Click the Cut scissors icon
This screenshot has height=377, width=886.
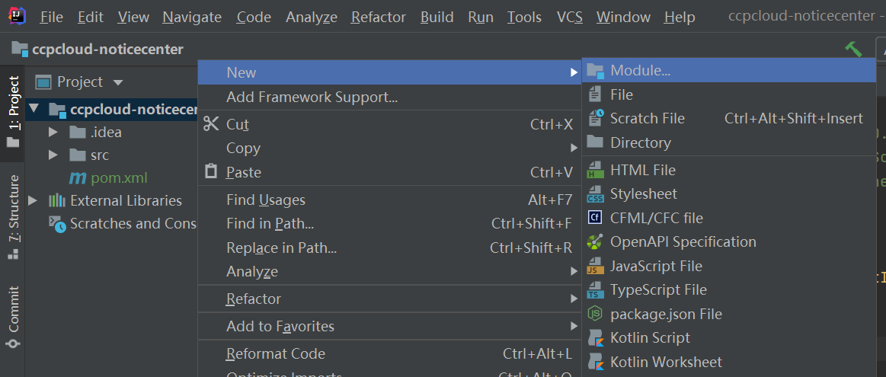point(211,124)
